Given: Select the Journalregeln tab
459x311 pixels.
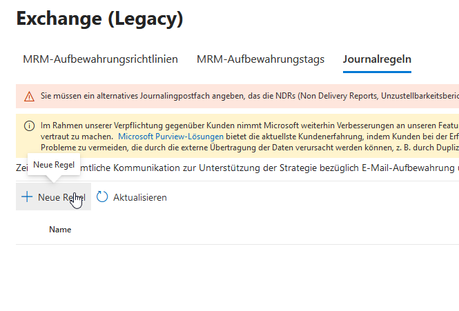Looking at the screenshot, I should (377, 59).
